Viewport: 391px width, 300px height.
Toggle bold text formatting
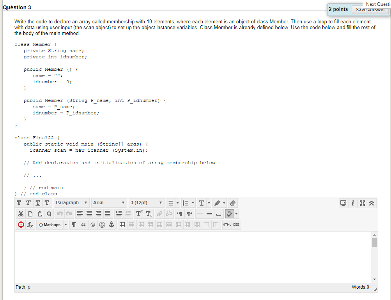(19, 203)
